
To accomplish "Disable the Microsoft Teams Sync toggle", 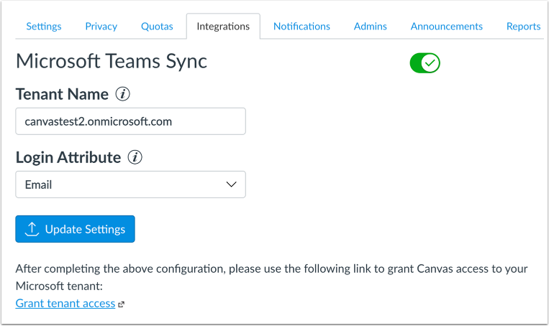I will click(425, 63).
